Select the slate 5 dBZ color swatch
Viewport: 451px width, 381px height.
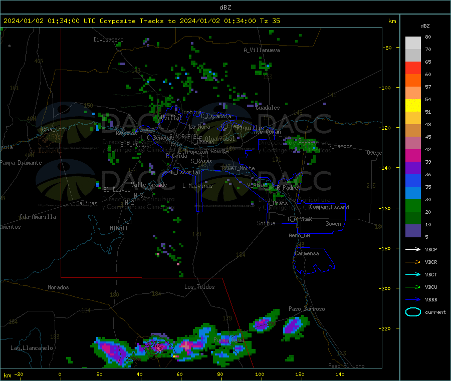pos(413,231)
